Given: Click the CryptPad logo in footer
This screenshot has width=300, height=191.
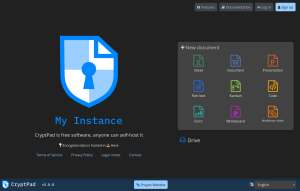Looking at the screenshot, I should coord(19,184).
